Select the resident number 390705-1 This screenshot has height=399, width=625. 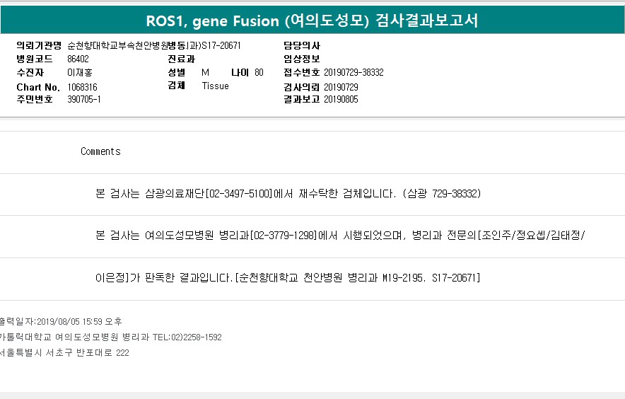click(x=83, y=99)
